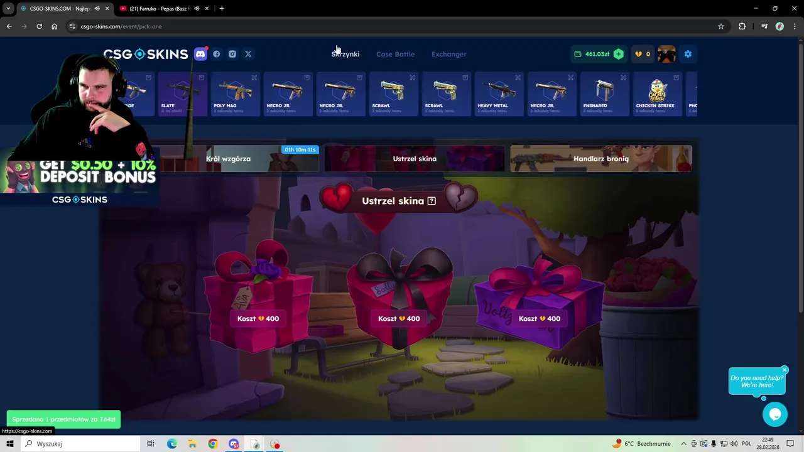The width and height of the screenshot is (804, 452).
Task: Open the Facebook social icon
Action: [x=217, y=54]
